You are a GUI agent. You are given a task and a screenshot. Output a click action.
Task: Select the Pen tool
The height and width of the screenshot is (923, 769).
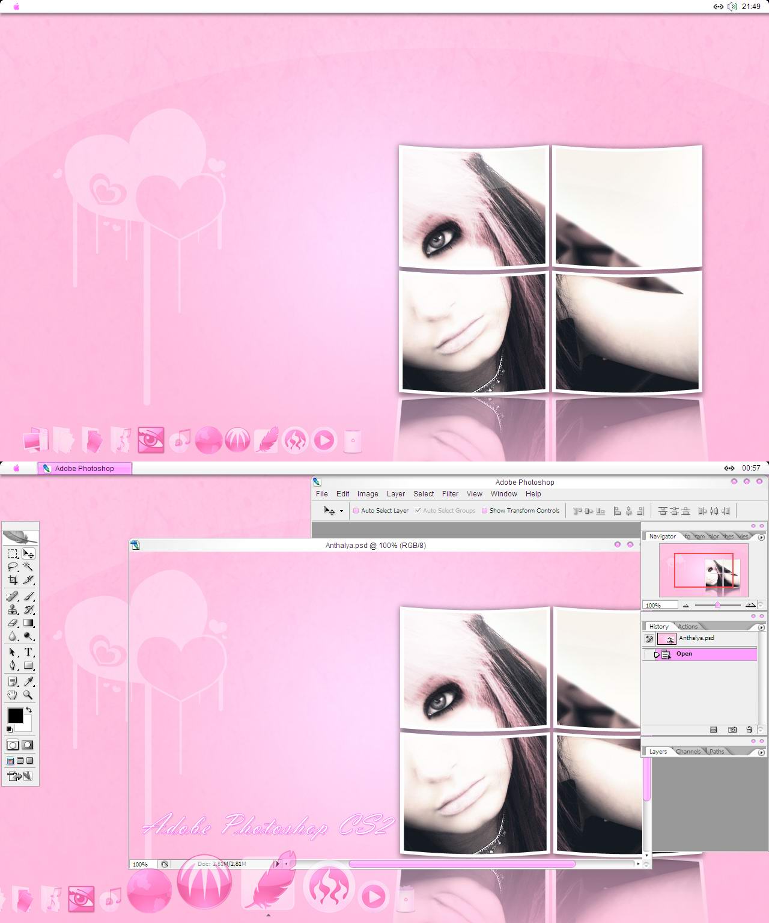point(13,666)
